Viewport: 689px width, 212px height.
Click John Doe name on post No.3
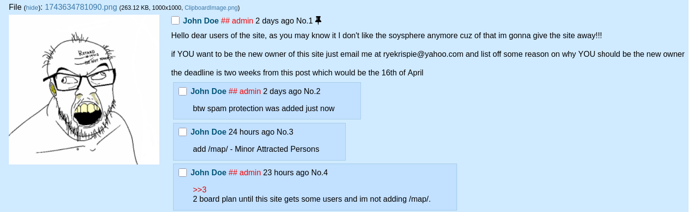tap(209, 132)
